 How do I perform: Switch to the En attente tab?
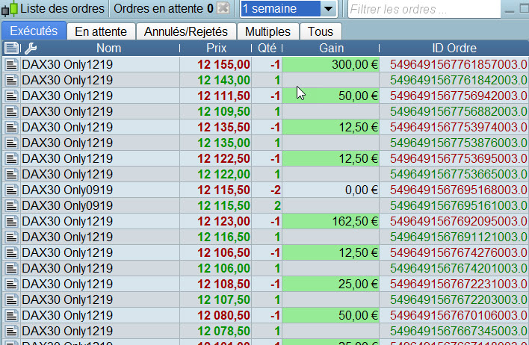click(x=101, y=31)
